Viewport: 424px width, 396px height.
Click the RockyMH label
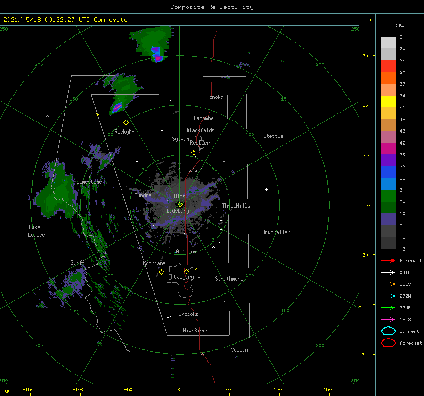(124, 132)
